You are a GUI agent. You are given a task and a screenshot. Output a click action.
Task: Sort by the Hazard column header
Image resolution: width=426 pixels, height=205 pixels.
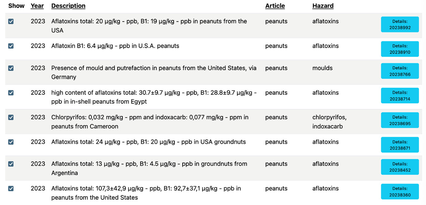click(x=323, y=6)
